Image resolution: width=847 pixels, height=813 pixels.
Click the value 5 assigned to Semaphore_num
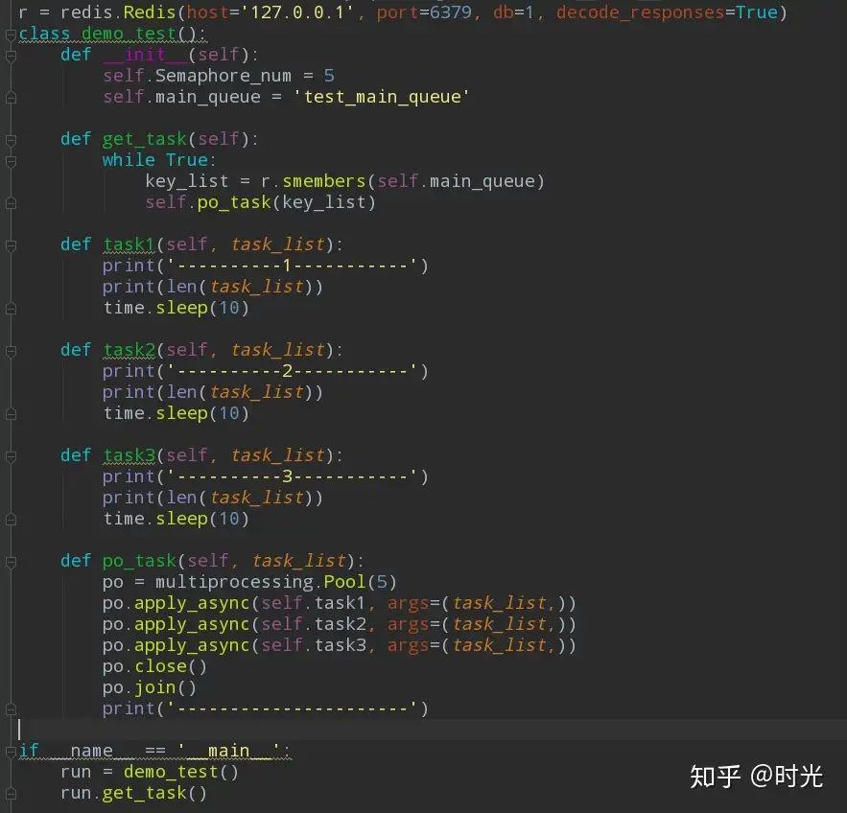(329, 76)
